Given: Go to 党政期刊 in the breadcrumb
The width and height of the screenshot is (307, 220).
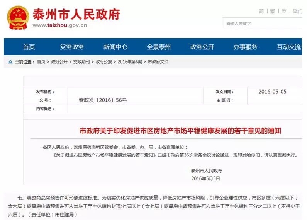Looking at the screenshot, I should click(x=81, y=62).
